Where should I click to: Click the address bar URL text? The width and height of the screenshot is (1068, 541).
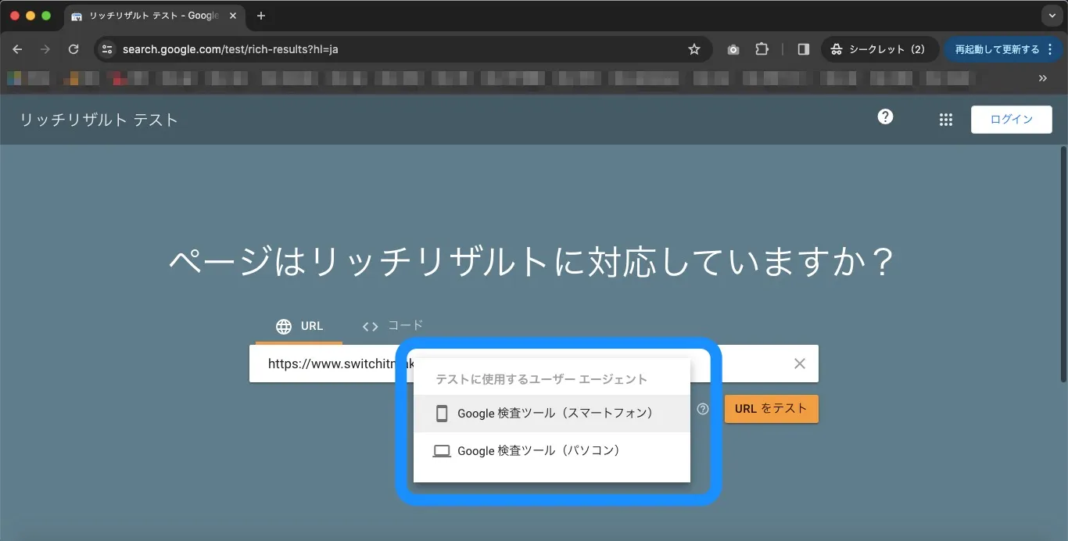(x=231, y=49)
